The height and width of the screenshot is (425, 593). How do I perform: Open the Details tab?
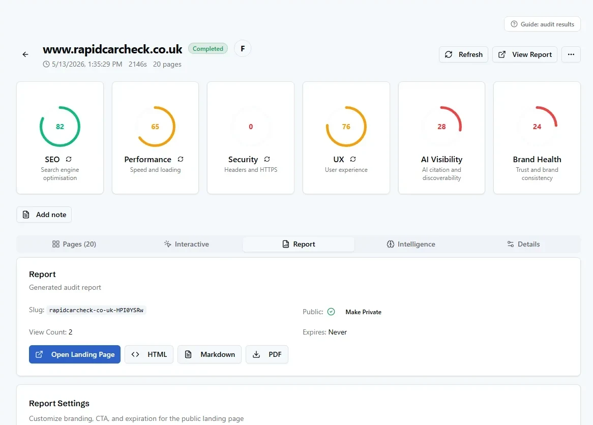point(523,244)
